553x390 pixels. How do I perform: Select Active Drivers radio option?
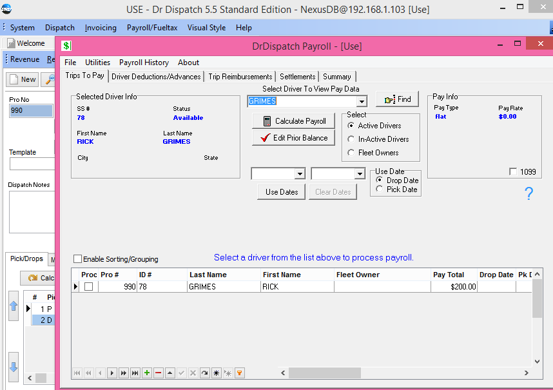pos(351,126)
